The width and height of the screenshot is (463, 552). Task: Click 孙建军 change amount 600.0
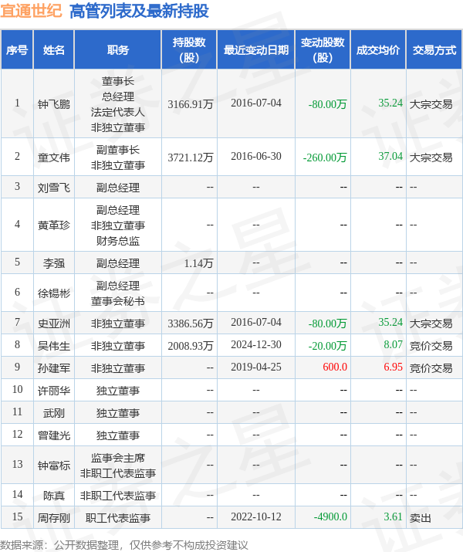(x=335, y=367)
